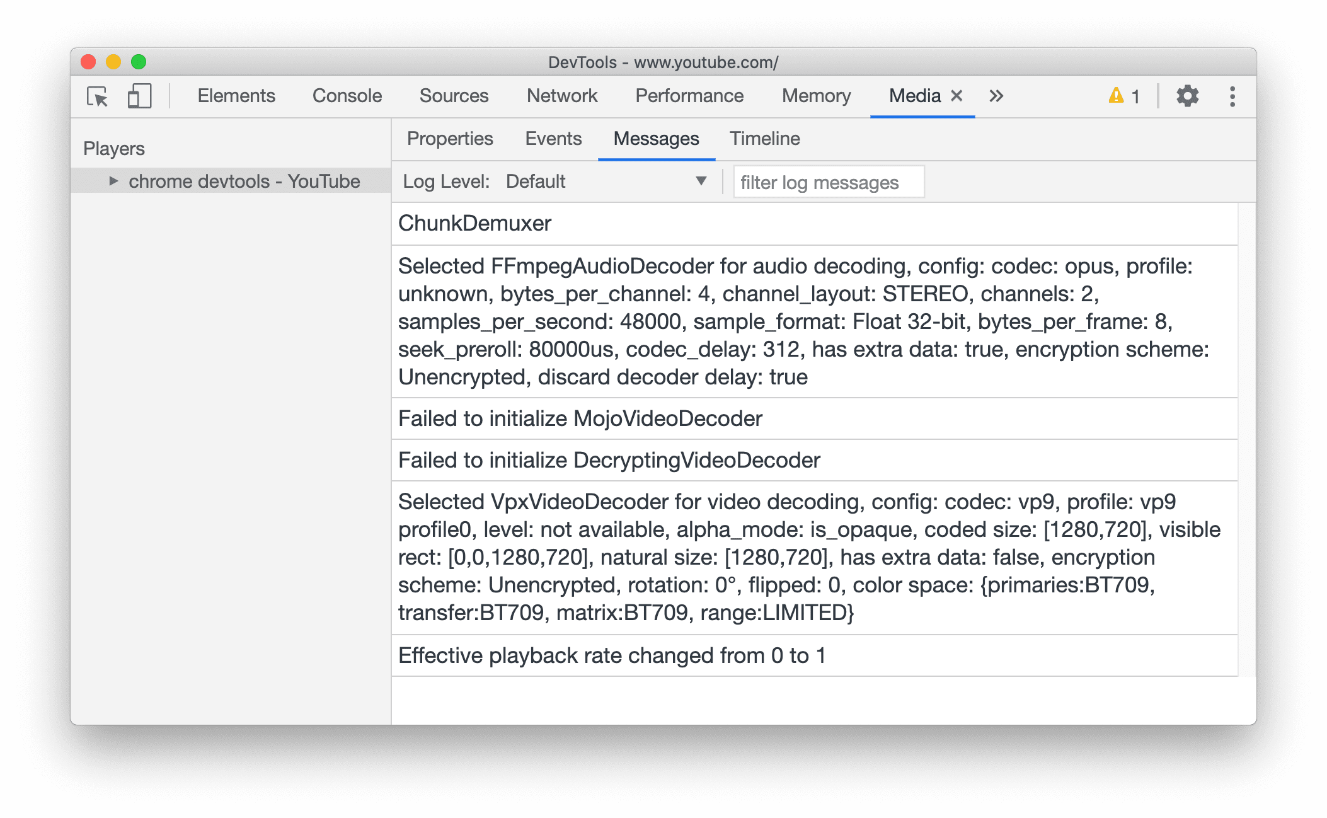
Task: Click the warning triangle icon
Action: [x=1117, y=95]
